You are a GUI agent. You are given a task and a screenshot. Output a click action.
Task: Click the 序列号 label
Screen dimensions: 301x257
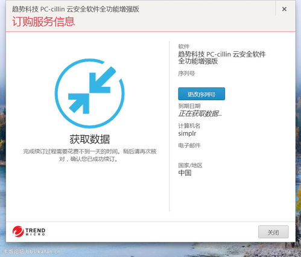point(186,74)
